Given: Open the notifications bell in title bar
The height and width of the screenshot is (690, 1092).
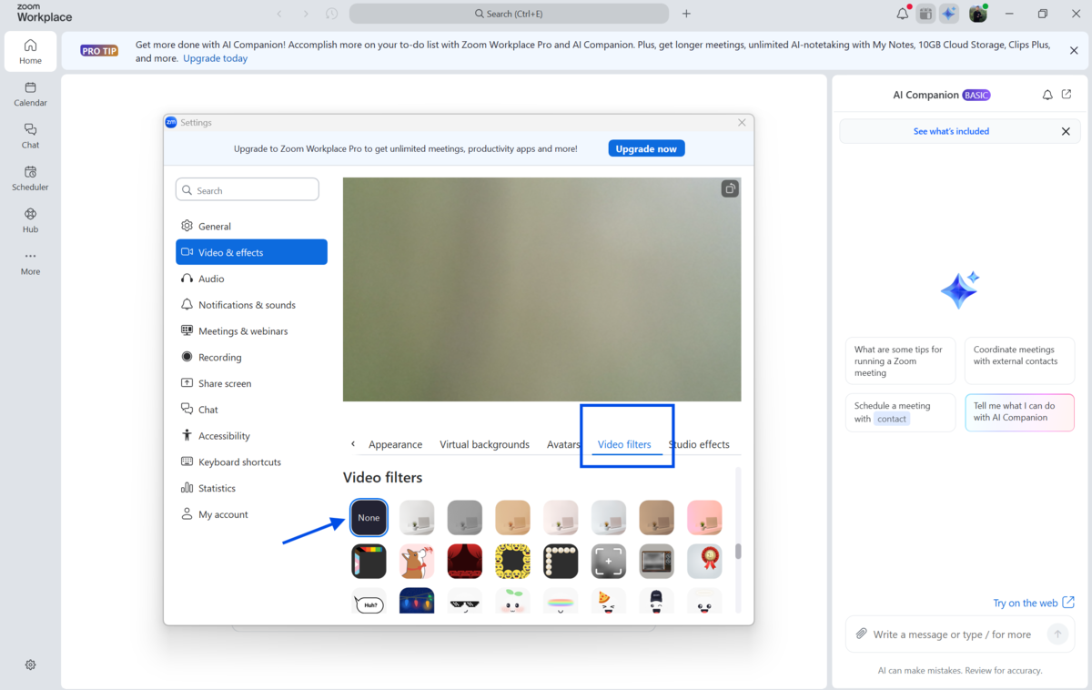Looking at the screenshot, I should 903,14.
